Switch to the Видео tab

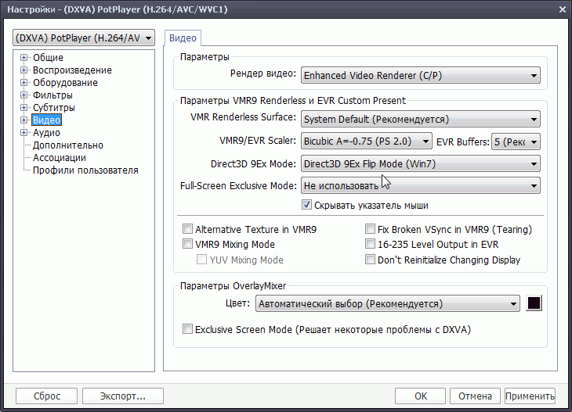(183, 38)
